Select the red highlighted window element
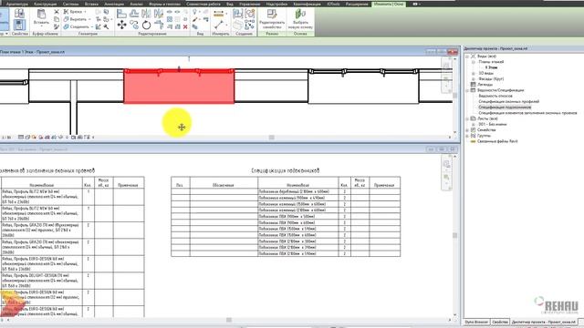584x328 pixels. pos(179,87)
